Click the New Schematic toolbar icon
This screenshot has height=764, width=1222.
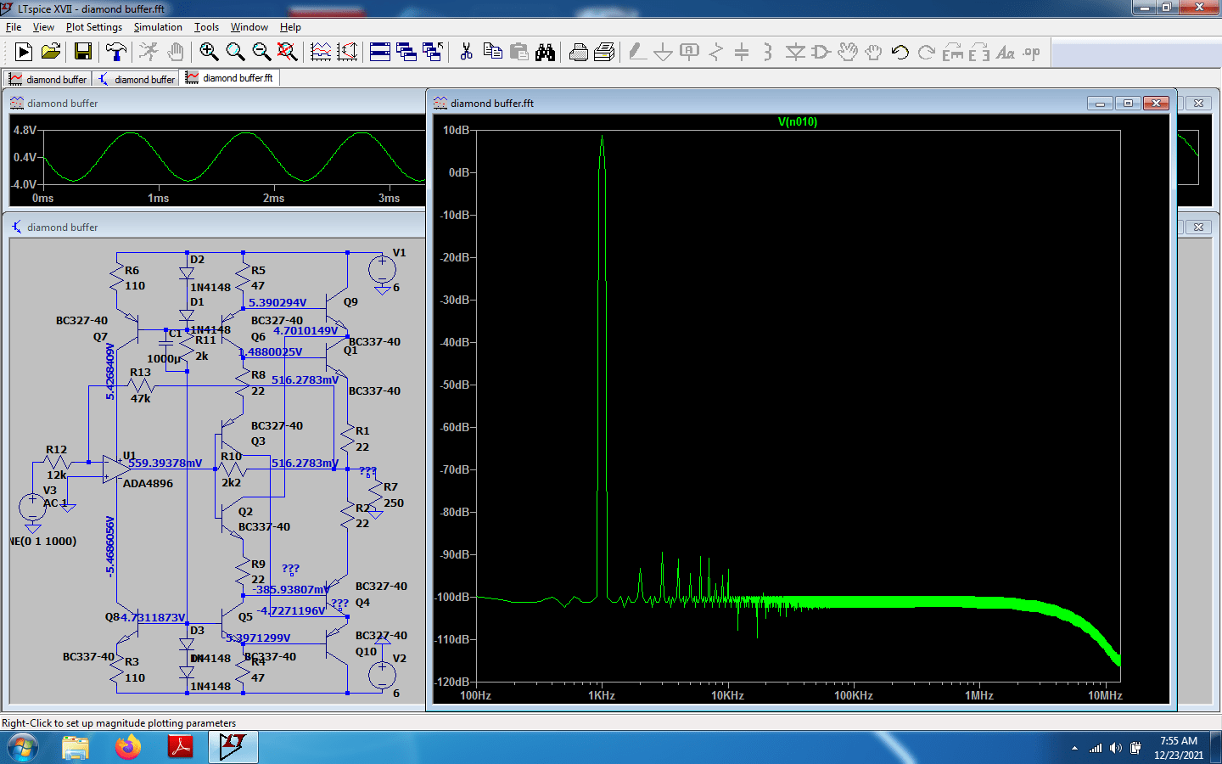24,52
